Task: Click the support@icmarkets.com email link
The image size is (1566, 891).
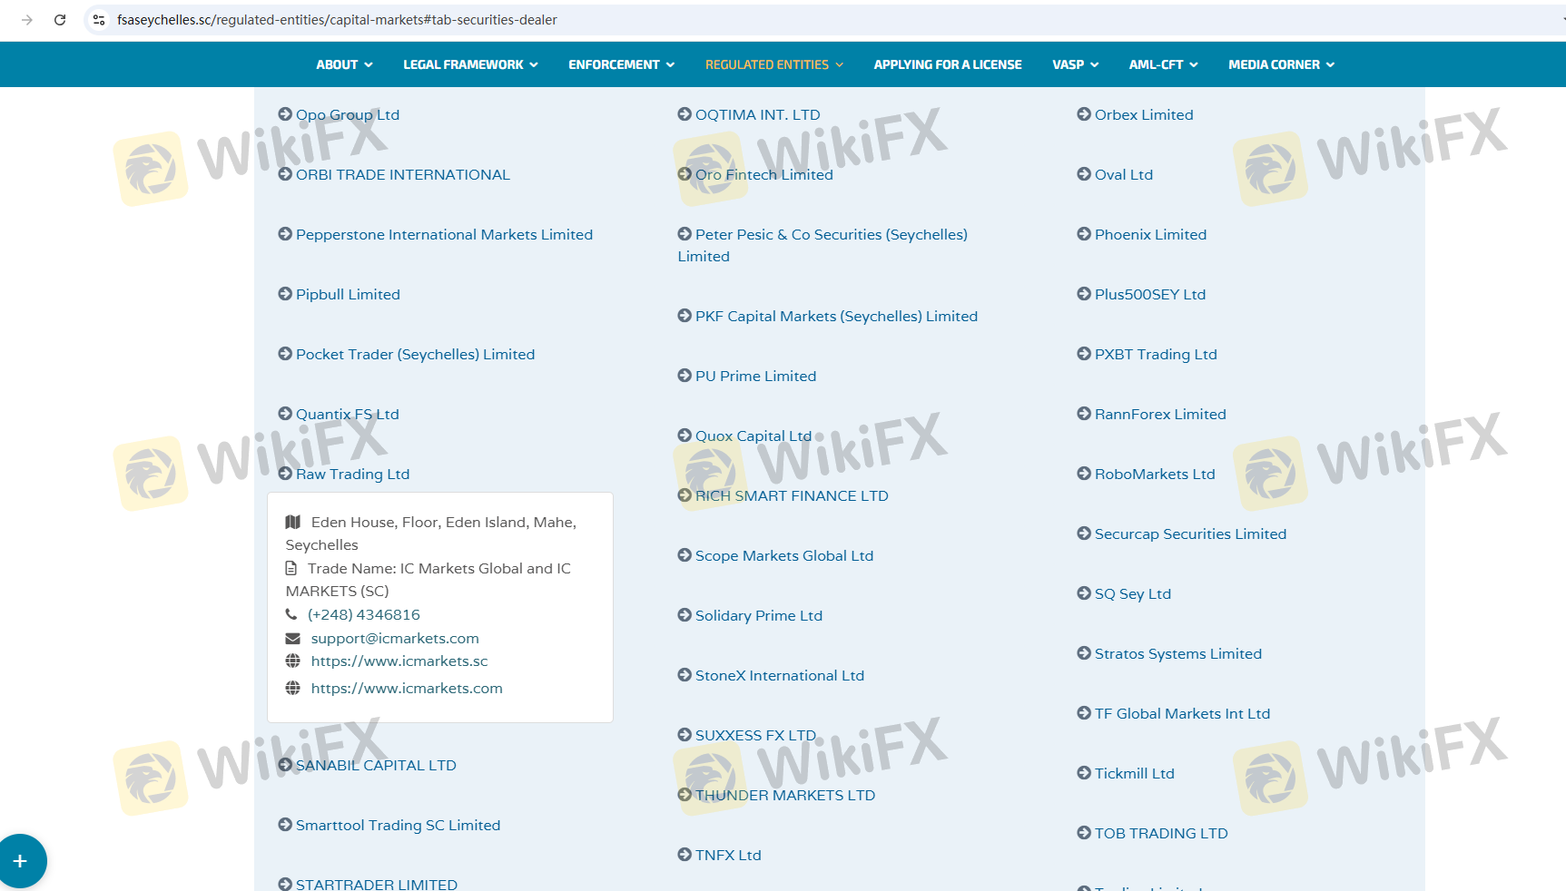Action: [395, 639]
